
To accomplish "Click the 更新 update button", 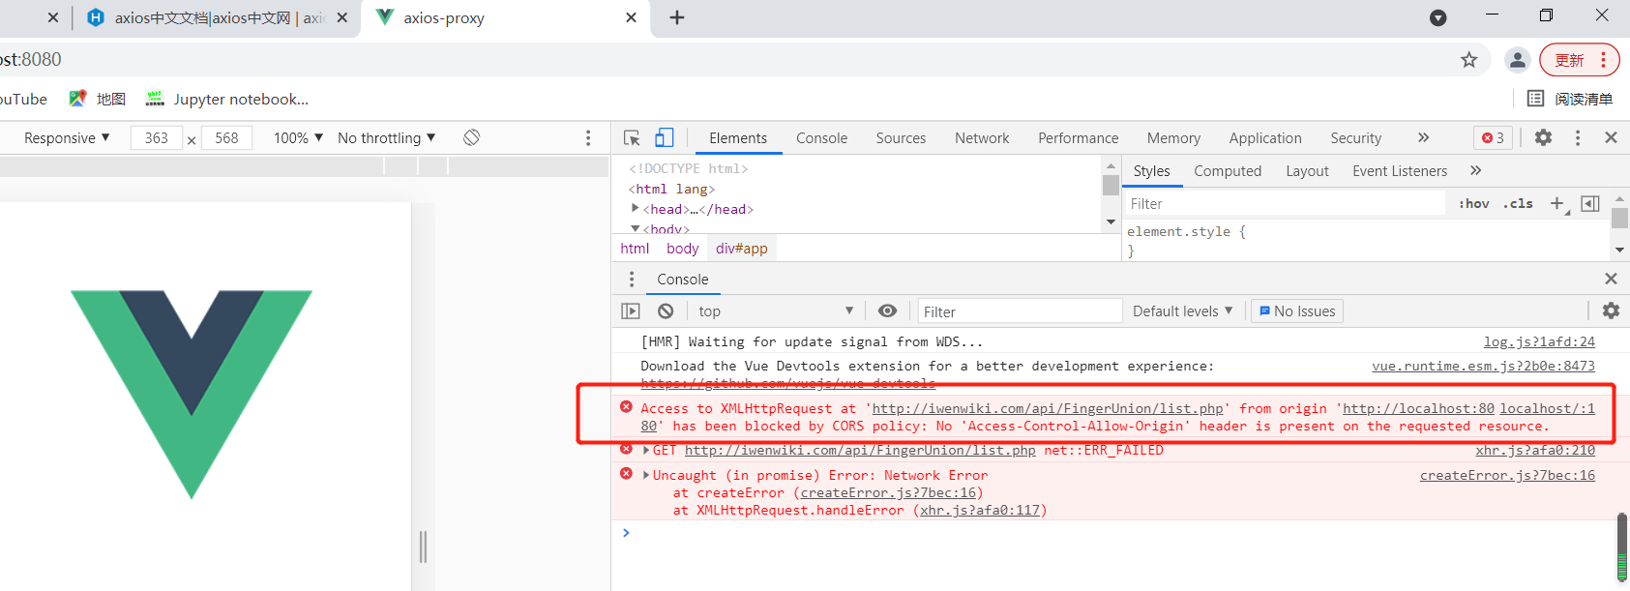I will [1579, 60].
